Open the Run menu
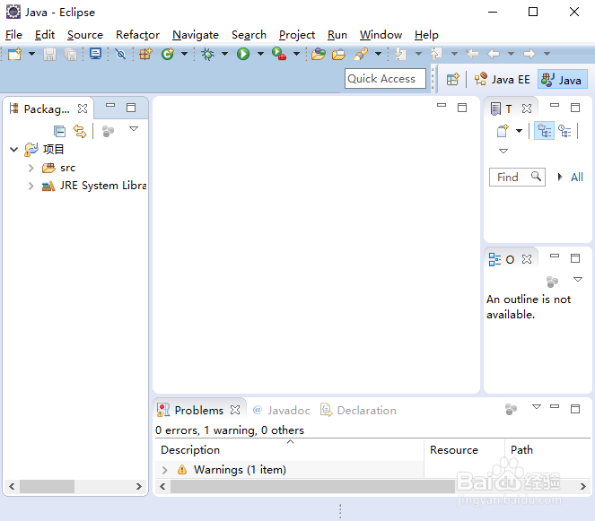The height and width of the screenshot is (521, 595). coord(337,35)
